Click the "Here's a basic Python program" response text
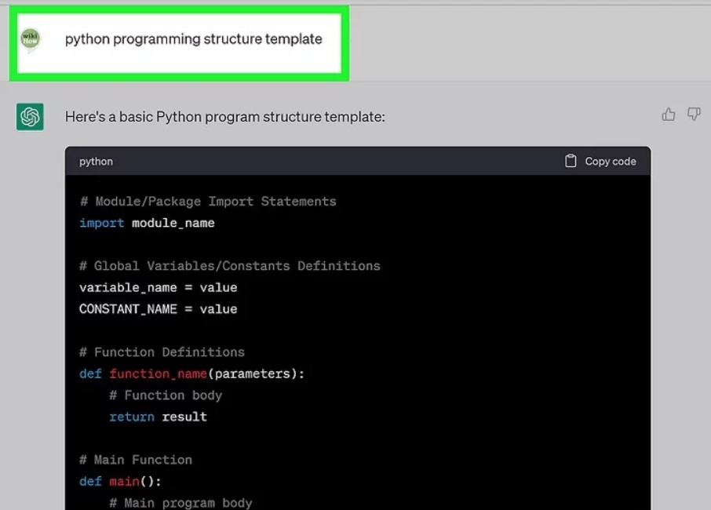This screenshot has width=711, height=510. pos(224,117)
